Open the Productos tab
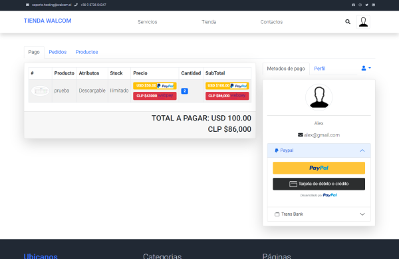 (x=86, y=52)
